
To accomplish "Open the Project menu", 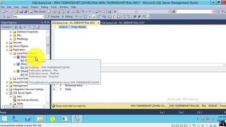I will tap(35, 7).
